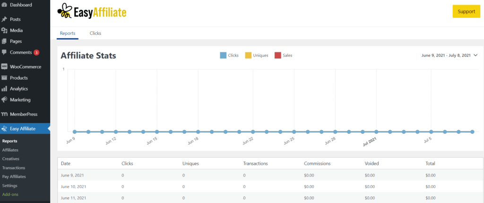Open the date range dropdown
This screenshot has height=203, width=484.
point(449,56)
